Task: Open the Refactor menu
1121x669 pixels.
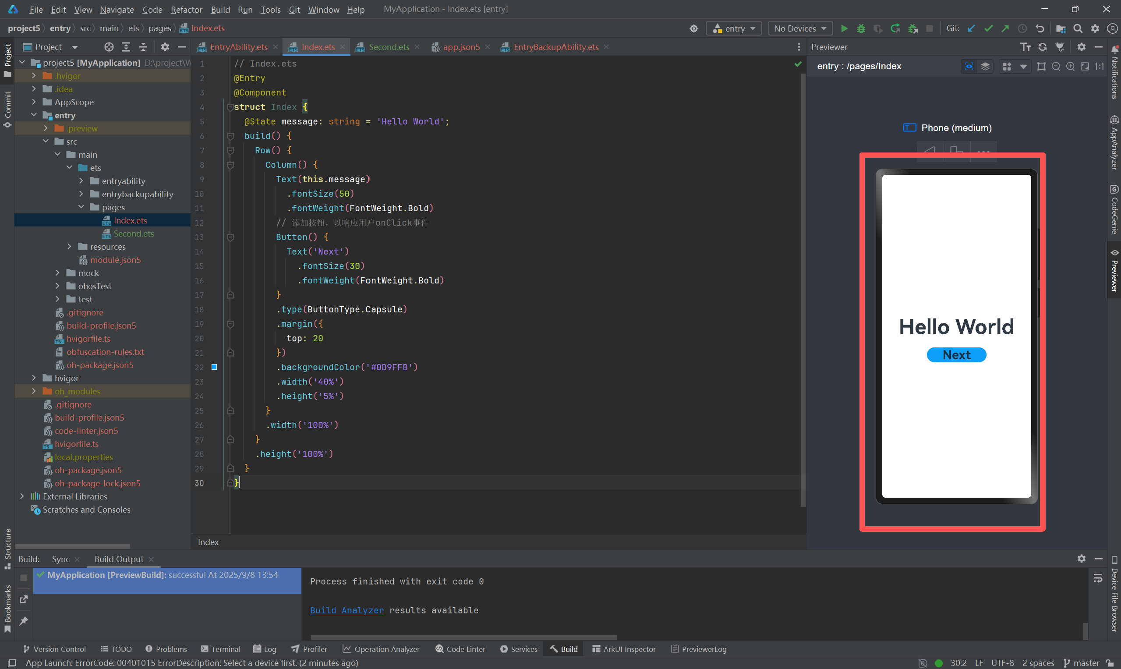Action: coord(186,10)
